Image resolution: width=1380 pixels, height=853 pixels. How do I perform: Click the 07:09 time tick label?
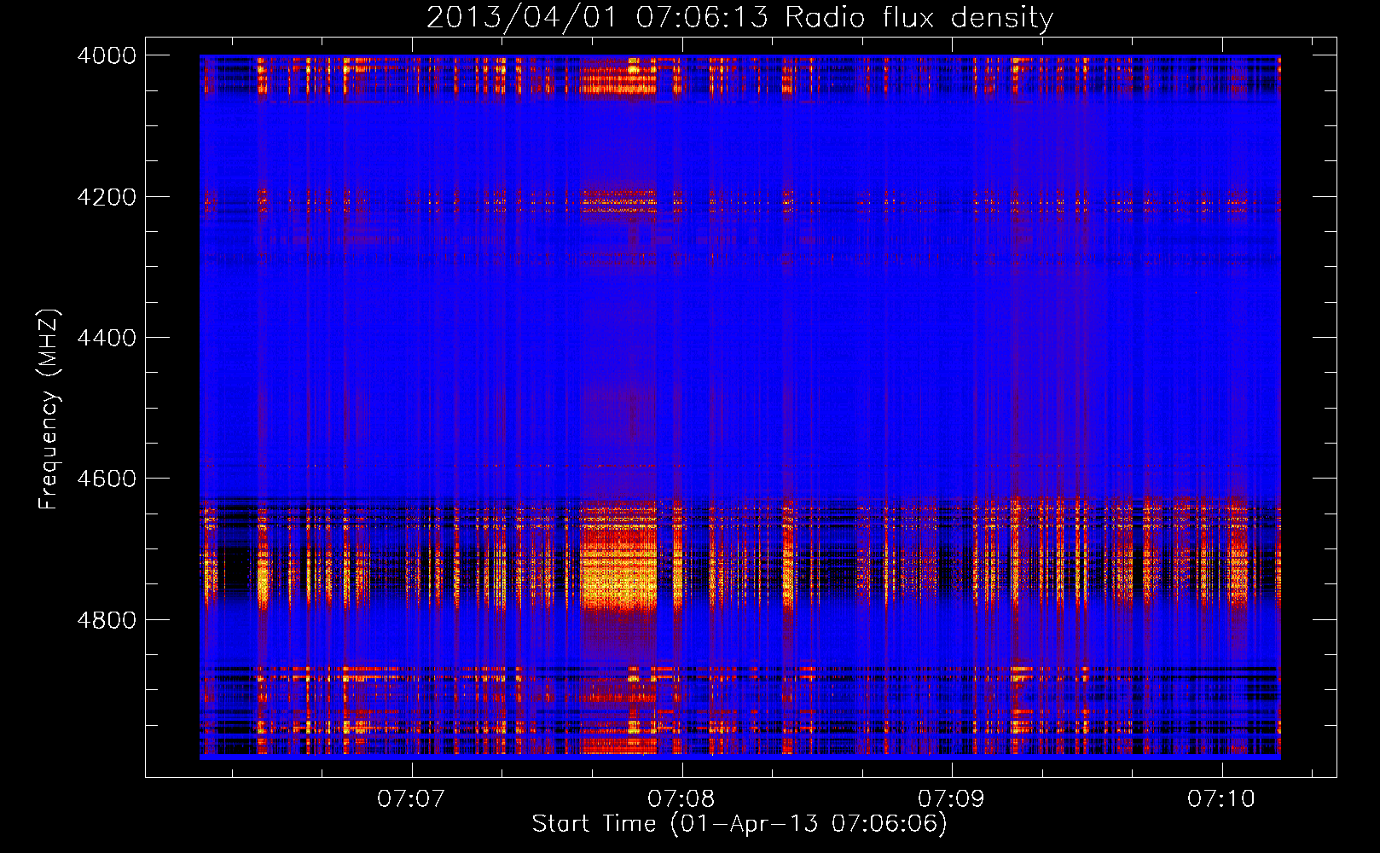tap(951, 798)
